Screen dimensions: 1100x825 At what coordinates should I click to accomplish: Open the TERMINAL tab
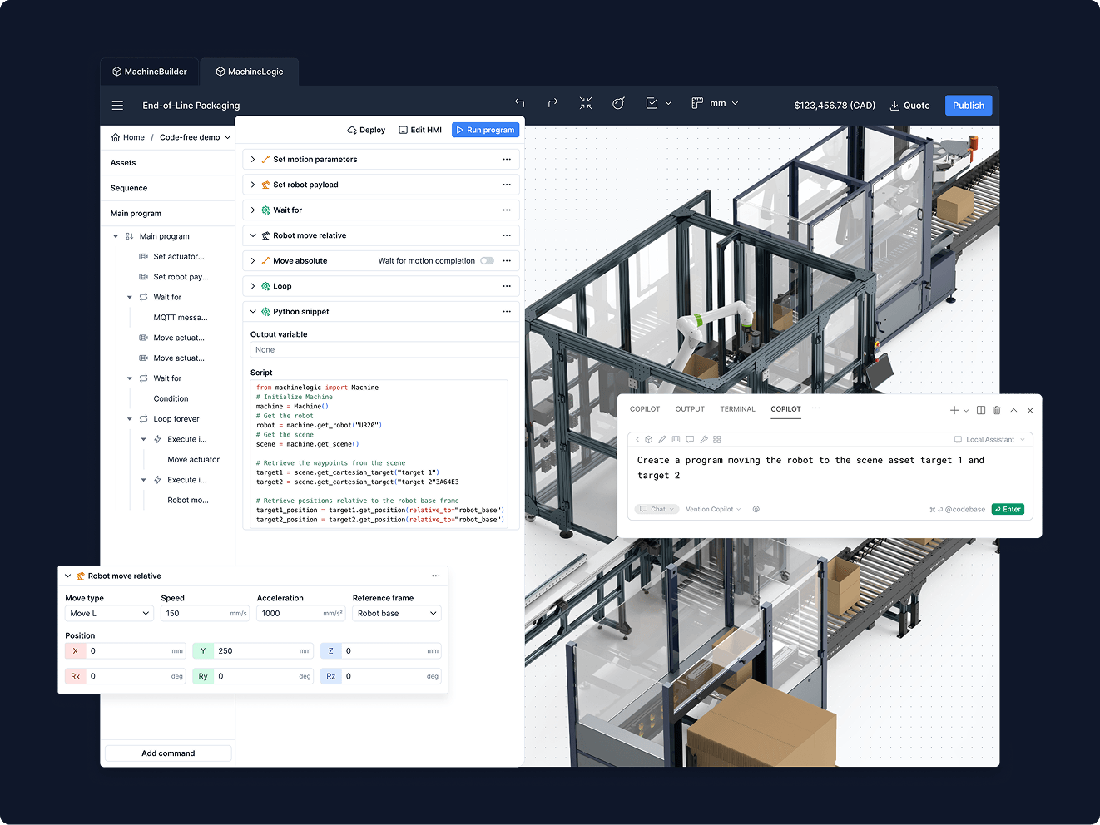pyautogui.click(x=738, y=409)
